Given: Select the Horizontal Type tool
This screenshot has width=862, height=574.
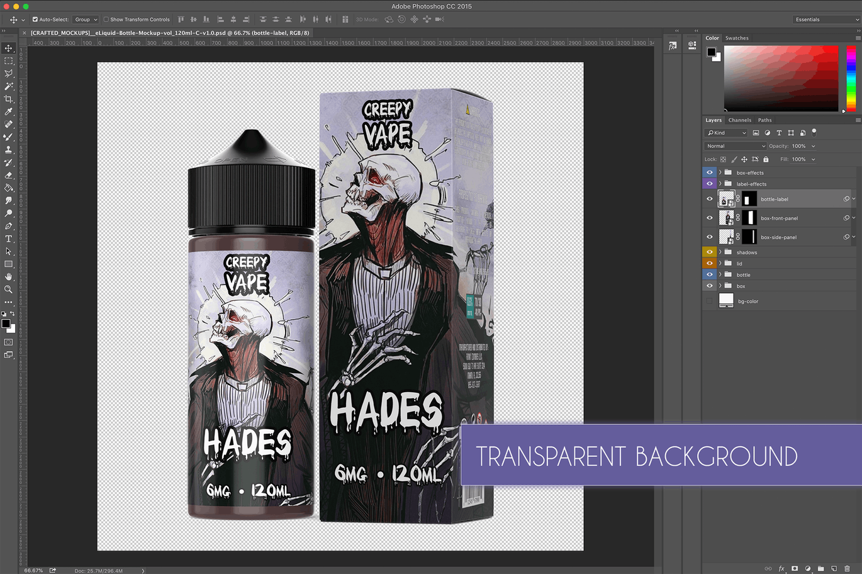Looking at the screenshot, I should click(x=9, y=238).
